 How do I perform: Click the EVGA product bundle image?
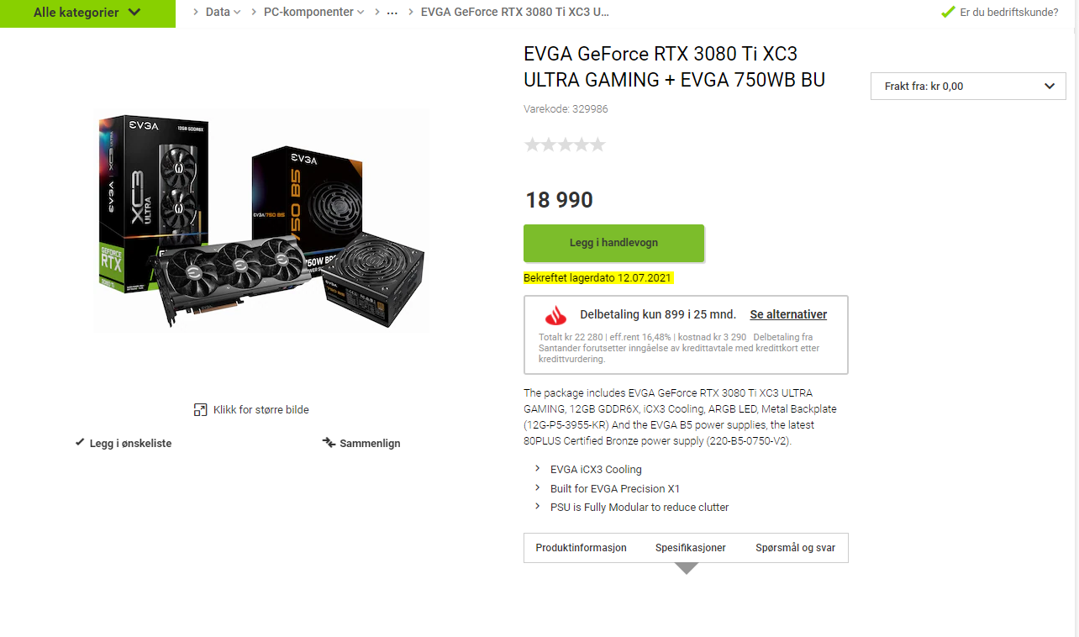point(261,220)
